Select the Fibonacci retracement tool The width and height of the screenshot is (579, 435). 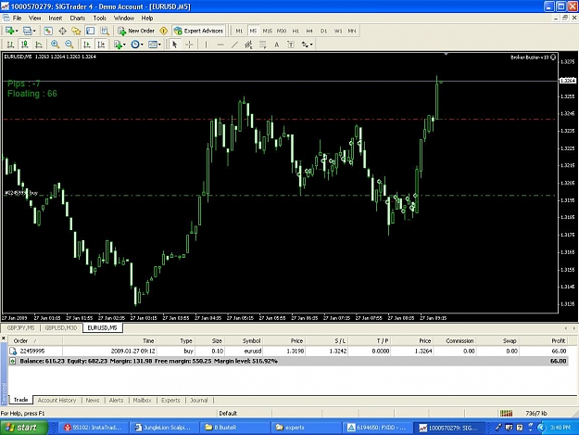point(262,45)
